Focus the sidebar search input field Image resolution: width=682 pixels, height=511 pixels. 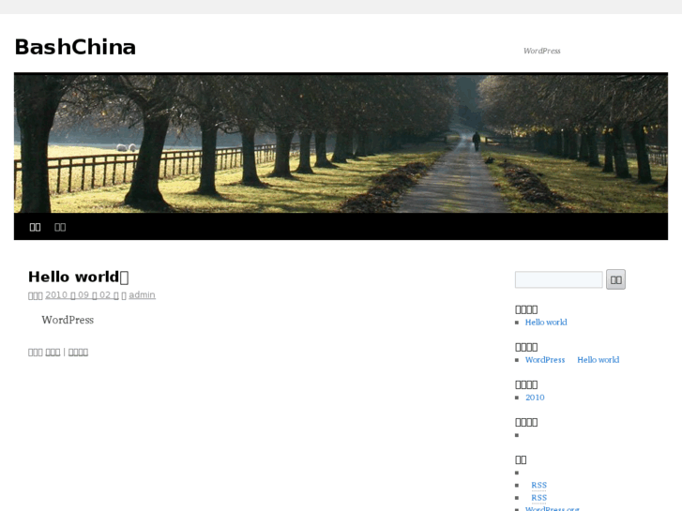point(558,279)
